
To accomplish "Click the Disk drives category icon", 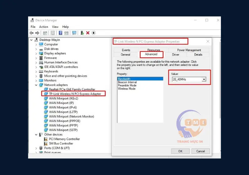I will click(x=41, y=49).
